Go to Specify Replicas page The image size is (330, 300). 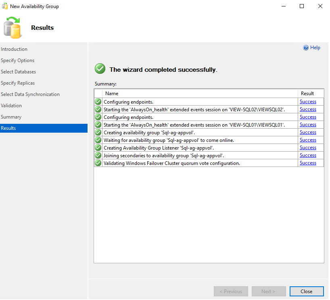pyautogui.click(x=18, y=83)
